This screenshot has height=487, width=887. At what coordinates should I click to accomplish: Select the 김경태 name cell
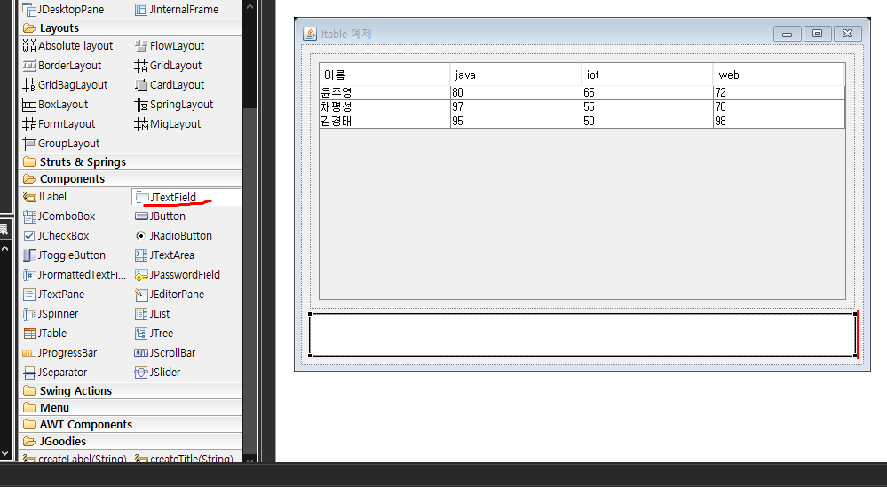(384, 121)
